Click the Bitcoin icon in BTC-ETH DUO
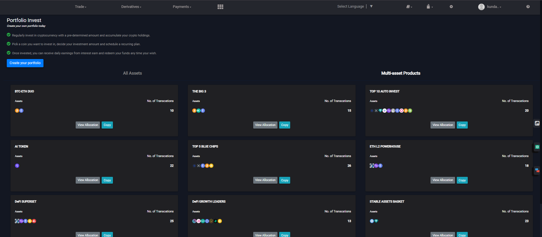The height and width of the screenshot is (237, 542). click(17, 111)
